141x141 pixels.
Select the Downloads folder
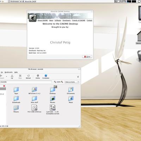point(16,100)
